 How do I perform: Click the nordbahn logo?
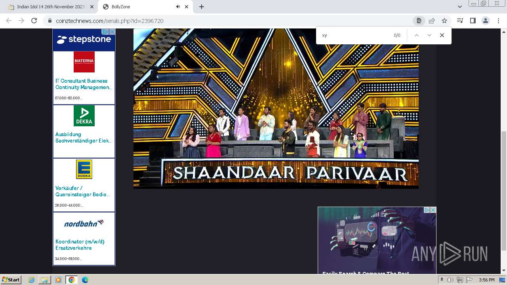tap(84, 223)
